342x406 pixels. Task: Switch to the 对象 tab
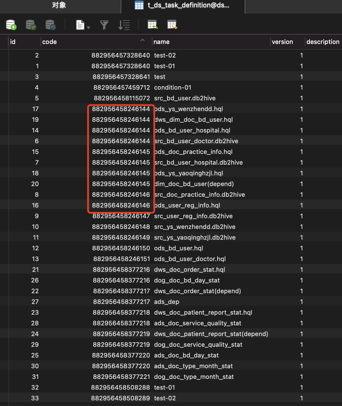pos(59,5)
